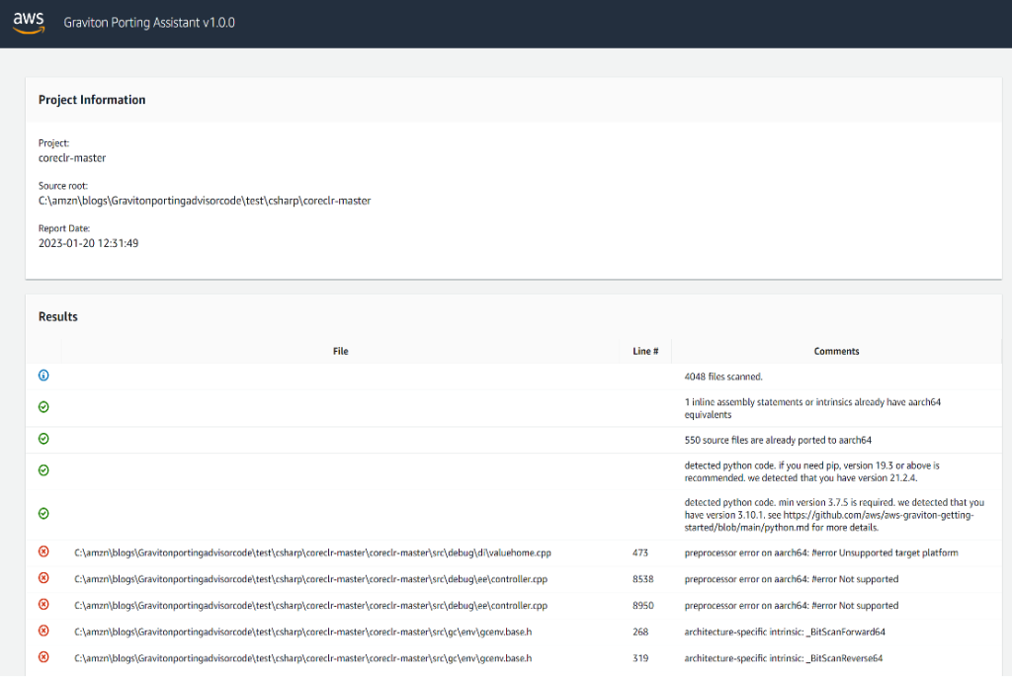Click the red error icon beside controller.cpp line 8538
The width and height of the screenshot is (1012, 677).
pos(42,578)
